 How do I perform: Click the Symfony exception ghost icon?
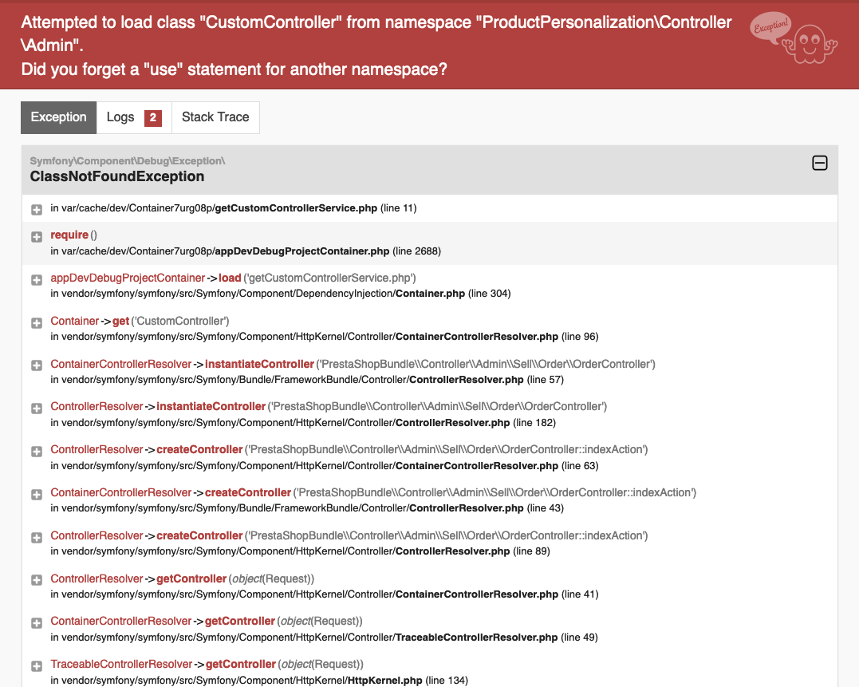tap(794, 38)
